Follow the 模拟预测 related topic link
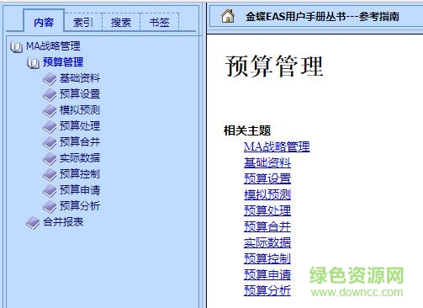423x308 pixels. 267,194
